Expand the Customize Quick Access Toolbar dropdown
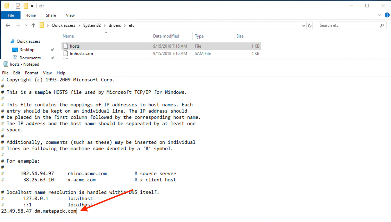The height and width of the screenshot is (222, 391). pos(32,6)
